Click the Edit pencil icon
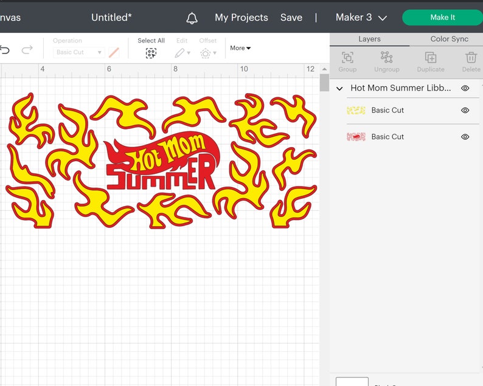 [x=179, y=53]
